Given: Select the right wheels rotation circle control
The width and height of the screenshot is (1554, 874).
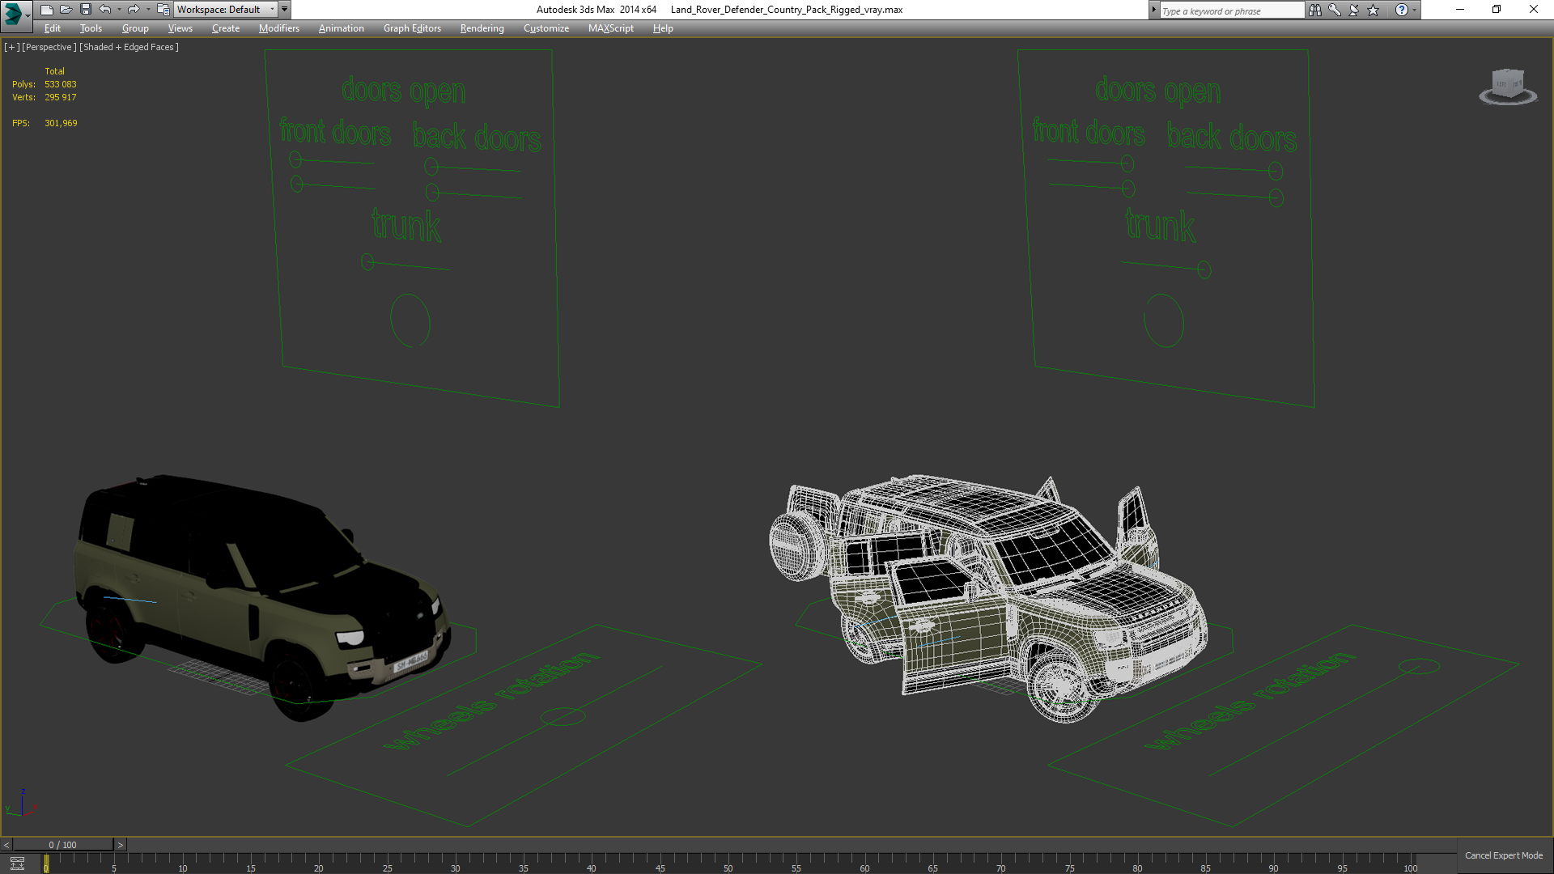Looking at the screenshot, I should point(1420,667).
